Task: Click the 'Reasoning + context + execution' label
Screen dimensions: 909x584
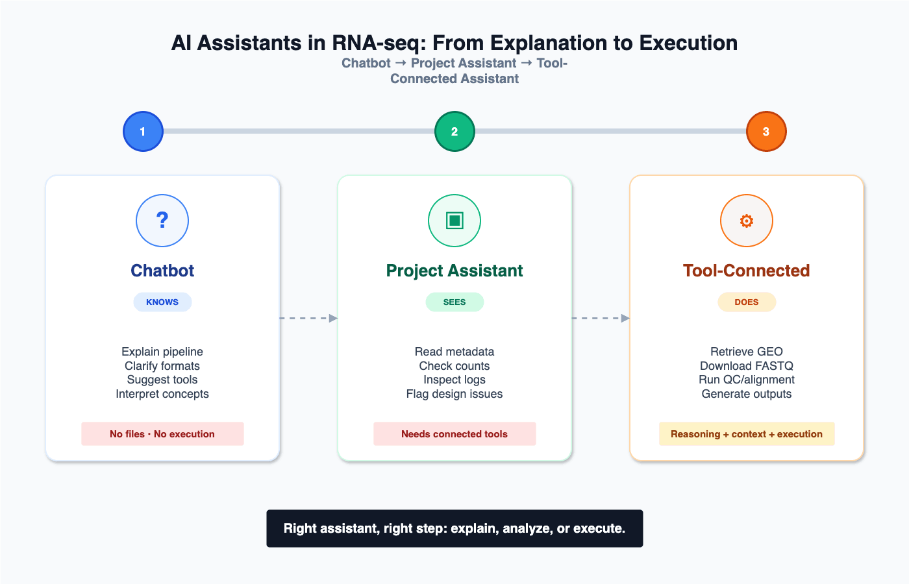Action: point(747,434)
